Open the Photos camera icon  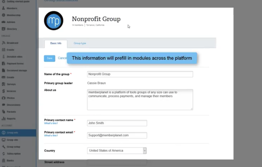coord(3,98)
